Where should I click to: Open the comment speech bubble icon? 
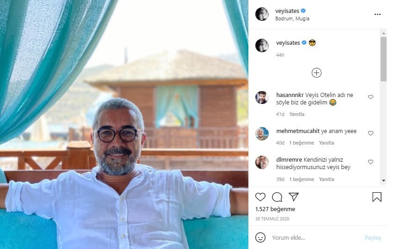click(x=277, y=197)
